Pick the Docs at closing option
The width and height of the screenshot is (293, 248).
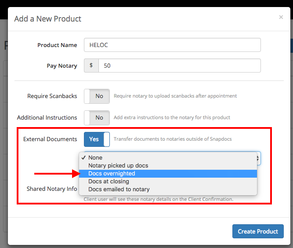point(109,181)
